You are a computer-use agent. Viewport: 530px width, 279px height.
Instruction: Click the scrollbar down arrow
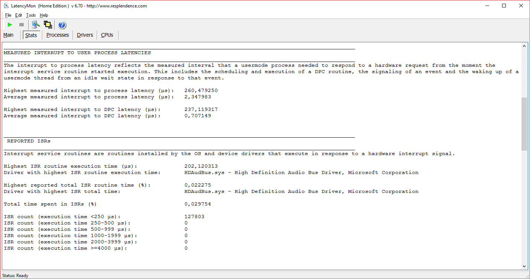pos(524,266)
